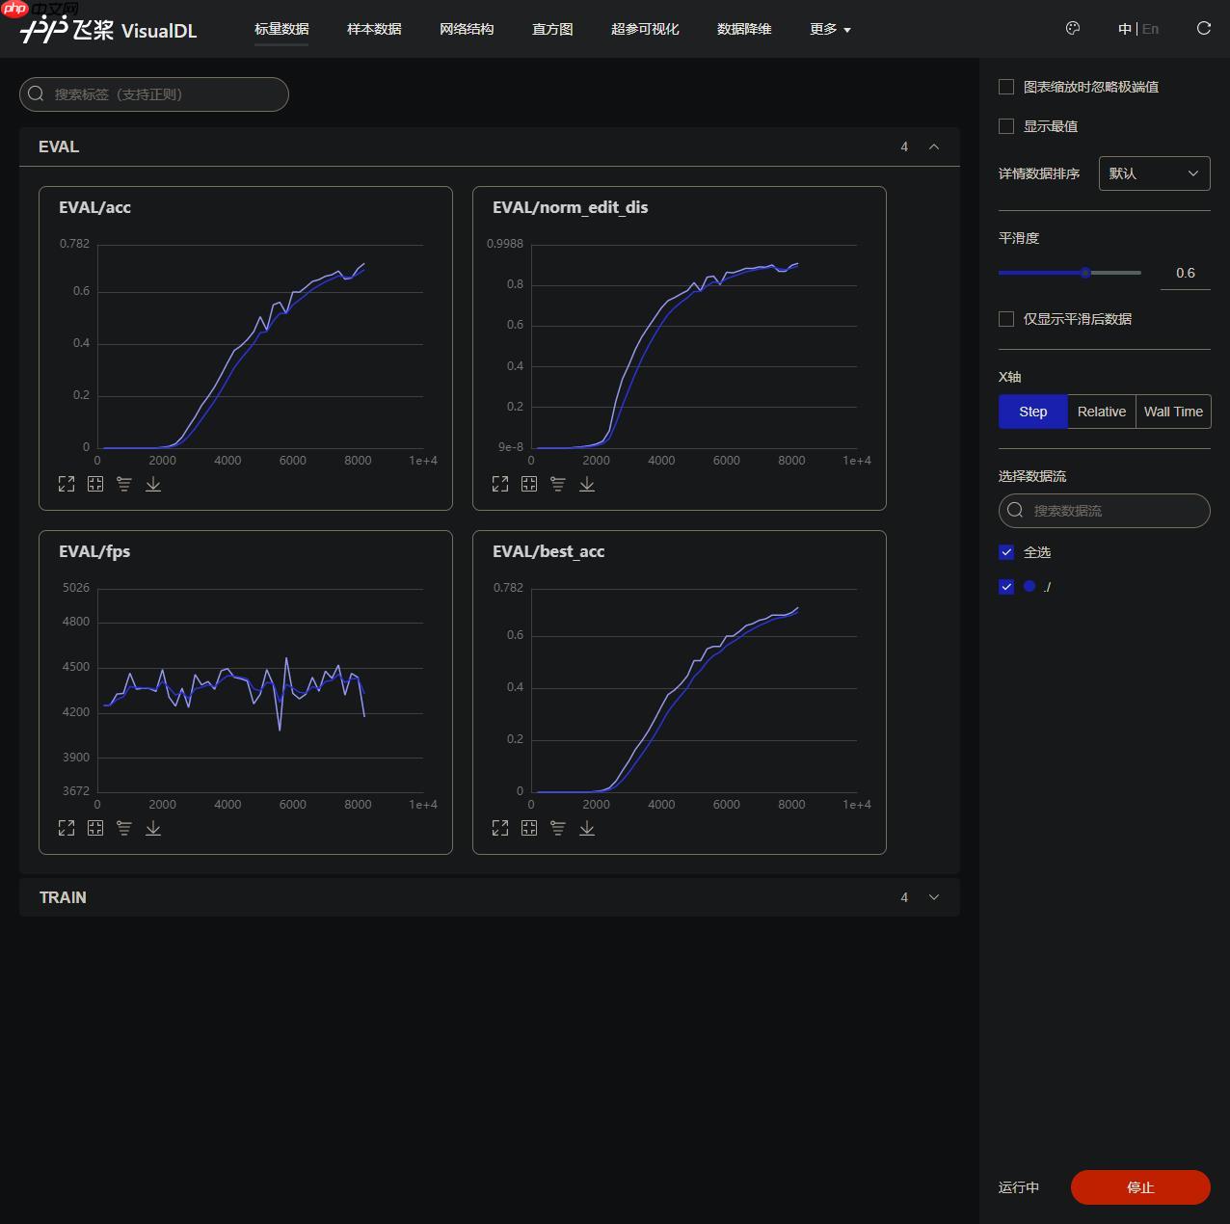Maximize the EVAL/fps chart
This screenshot has height=1224, width=1230.
(67, 828)
